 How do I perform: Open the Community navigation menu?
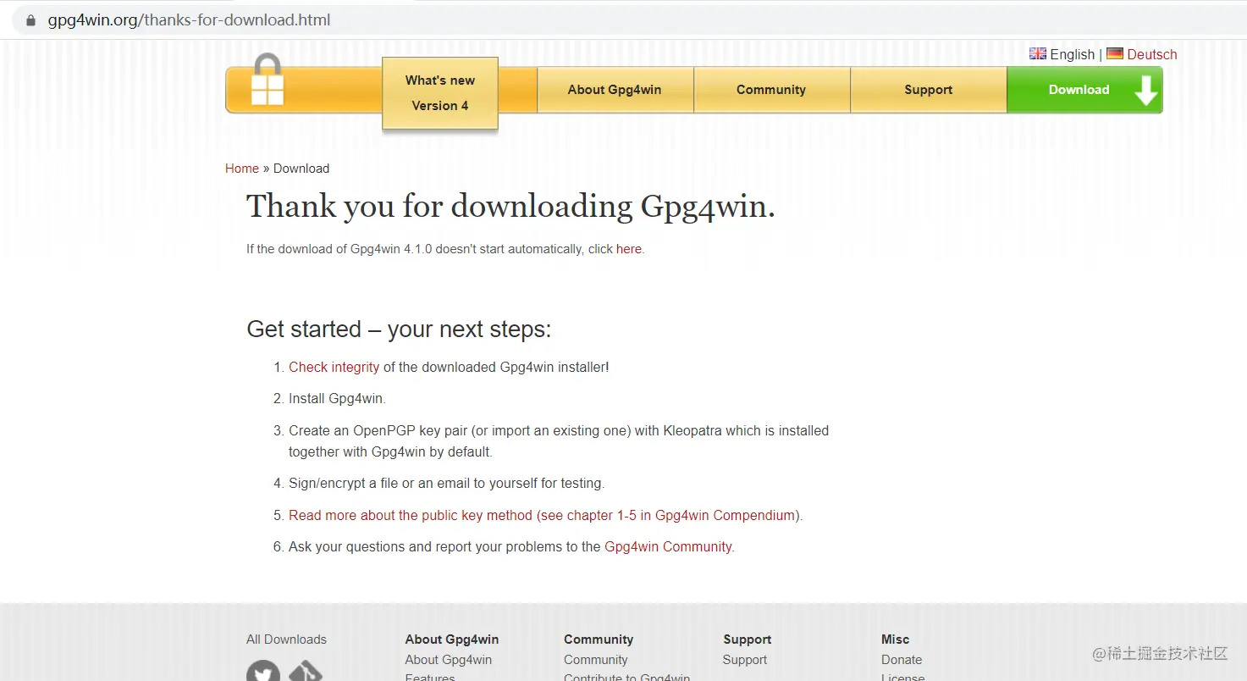tap(771, 90)
